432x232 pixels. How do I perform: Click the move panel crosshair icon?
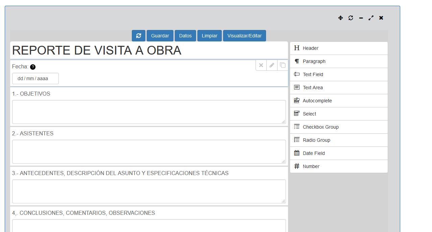point(340,18)
